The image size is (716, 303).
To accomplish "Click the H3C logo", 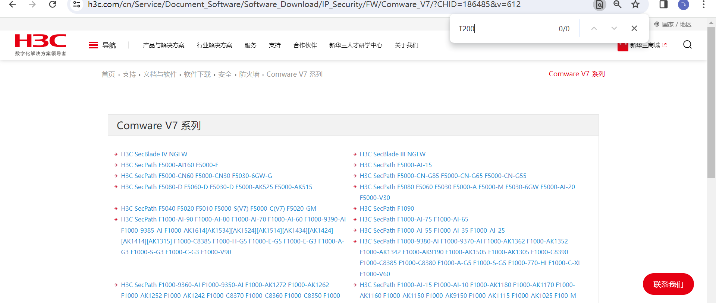I will tap(41, 45).
